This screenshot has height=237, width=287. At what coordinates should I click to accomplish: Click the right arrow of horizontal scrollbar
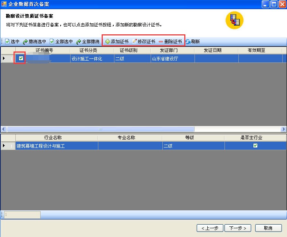(283, 129)
